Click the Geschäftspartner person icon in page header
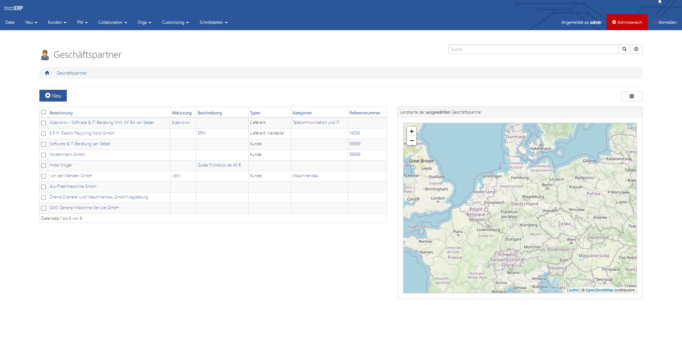The image size is (682, 344). (x=45, y=55)
